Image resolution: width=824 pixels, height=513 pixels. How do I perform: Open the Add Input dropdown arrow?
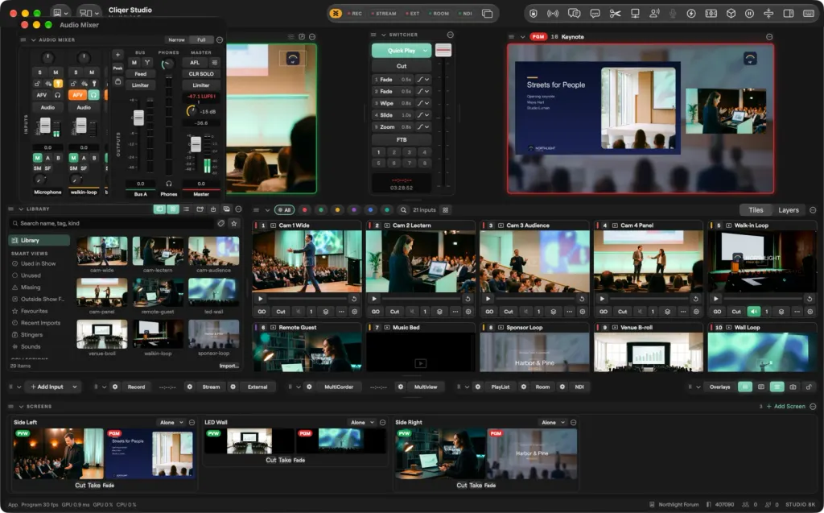pyautogui.click(x=75, y=387)
